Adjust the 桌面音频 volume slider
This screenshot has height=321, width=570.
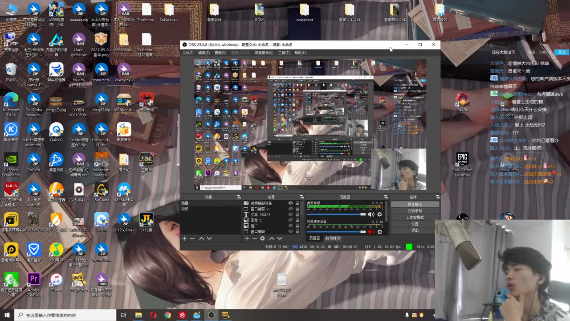click(336, 214)
